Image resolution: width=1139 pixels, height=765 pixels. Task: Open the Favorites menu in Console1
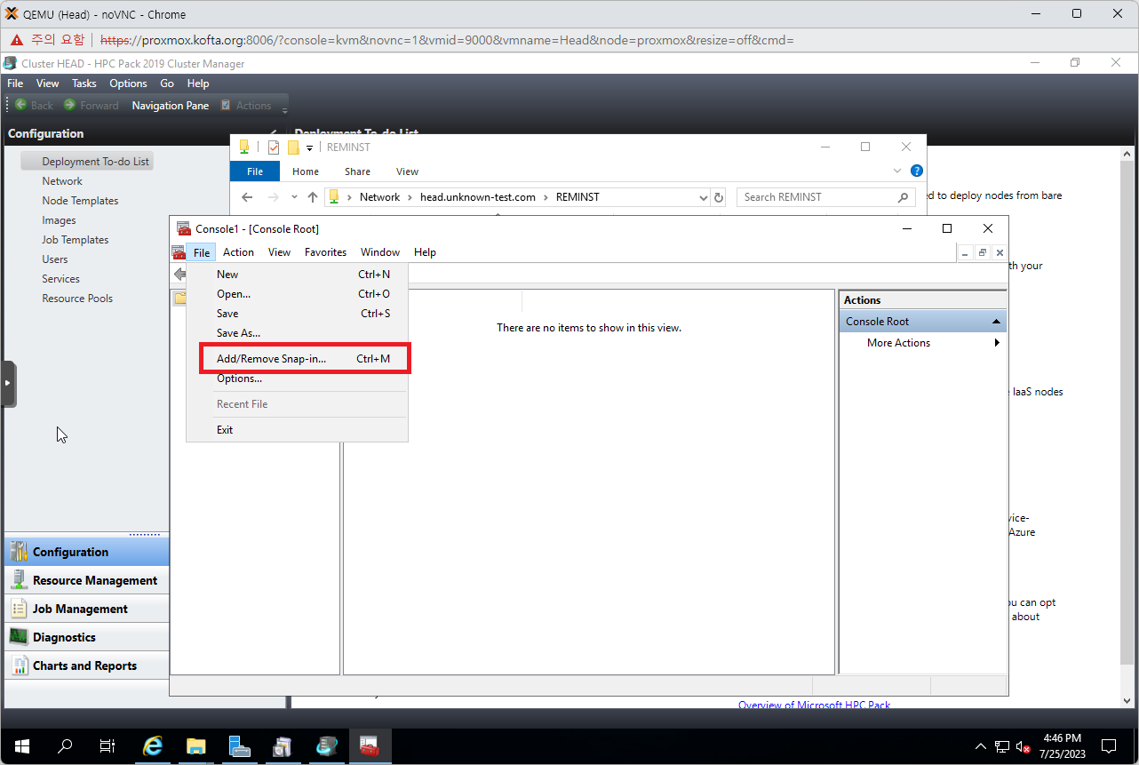coord(325,252)
